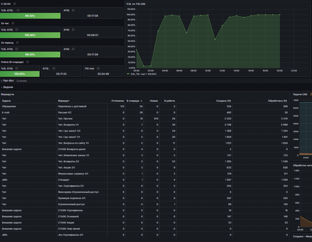Select 'Переписка с доставкой' route cell

[72, 106]
